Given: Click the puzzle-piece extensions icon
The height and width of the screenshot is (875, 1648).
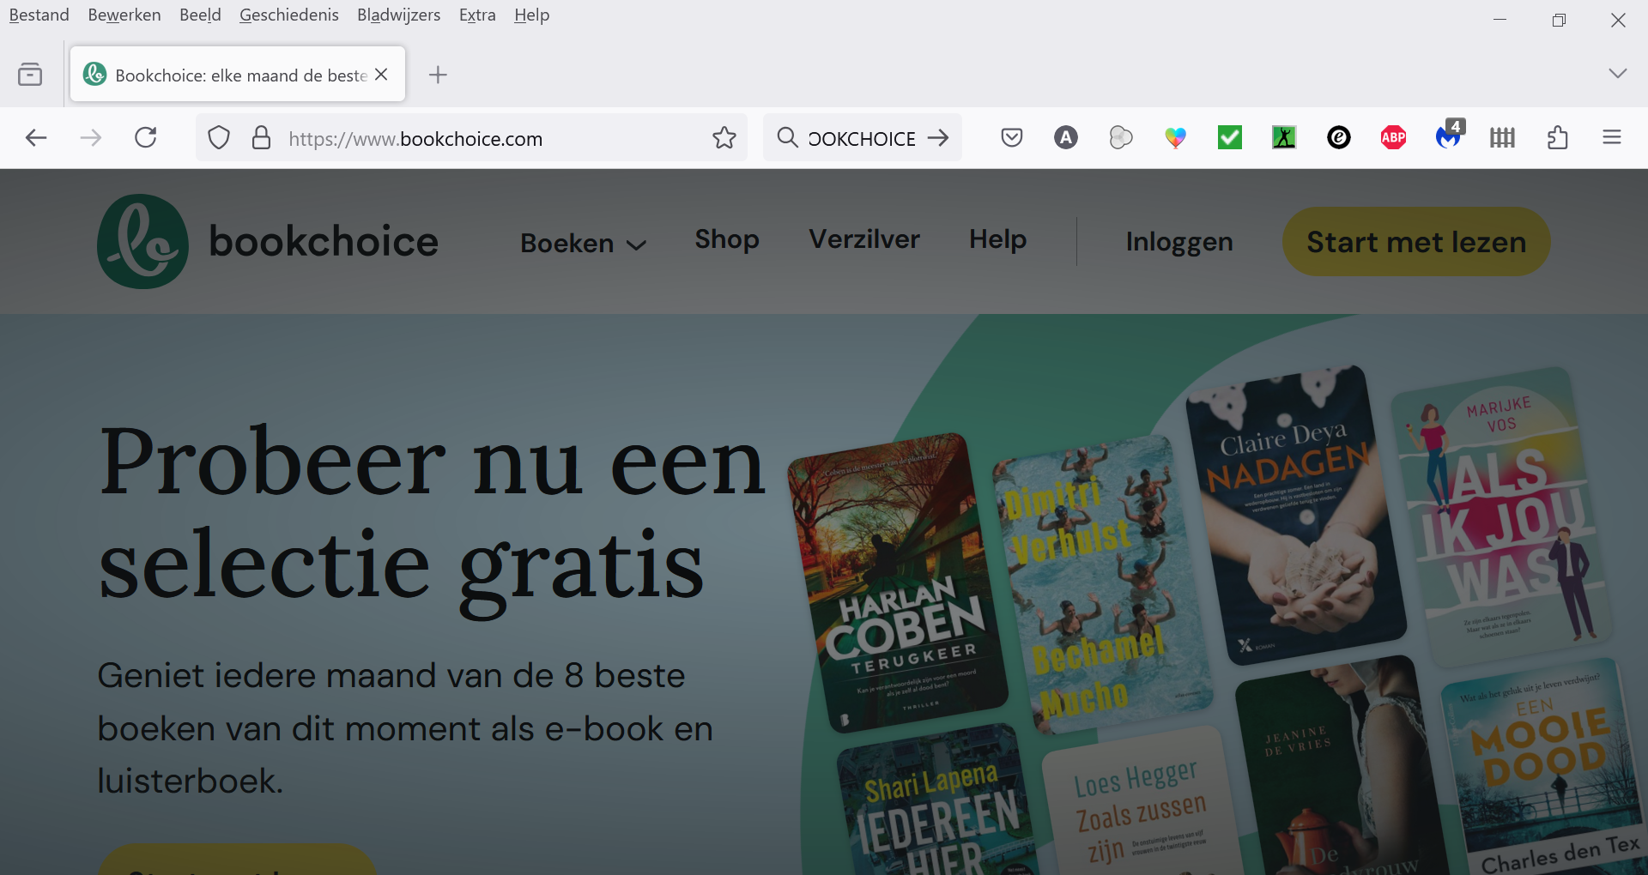Looking at the screenshot, I should click(x=1558, y=137).
